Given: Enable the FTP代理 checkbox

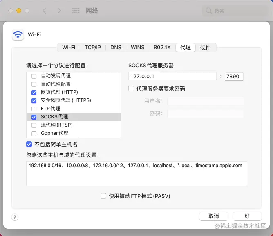Looking at the screenshot, I should 34,109.
